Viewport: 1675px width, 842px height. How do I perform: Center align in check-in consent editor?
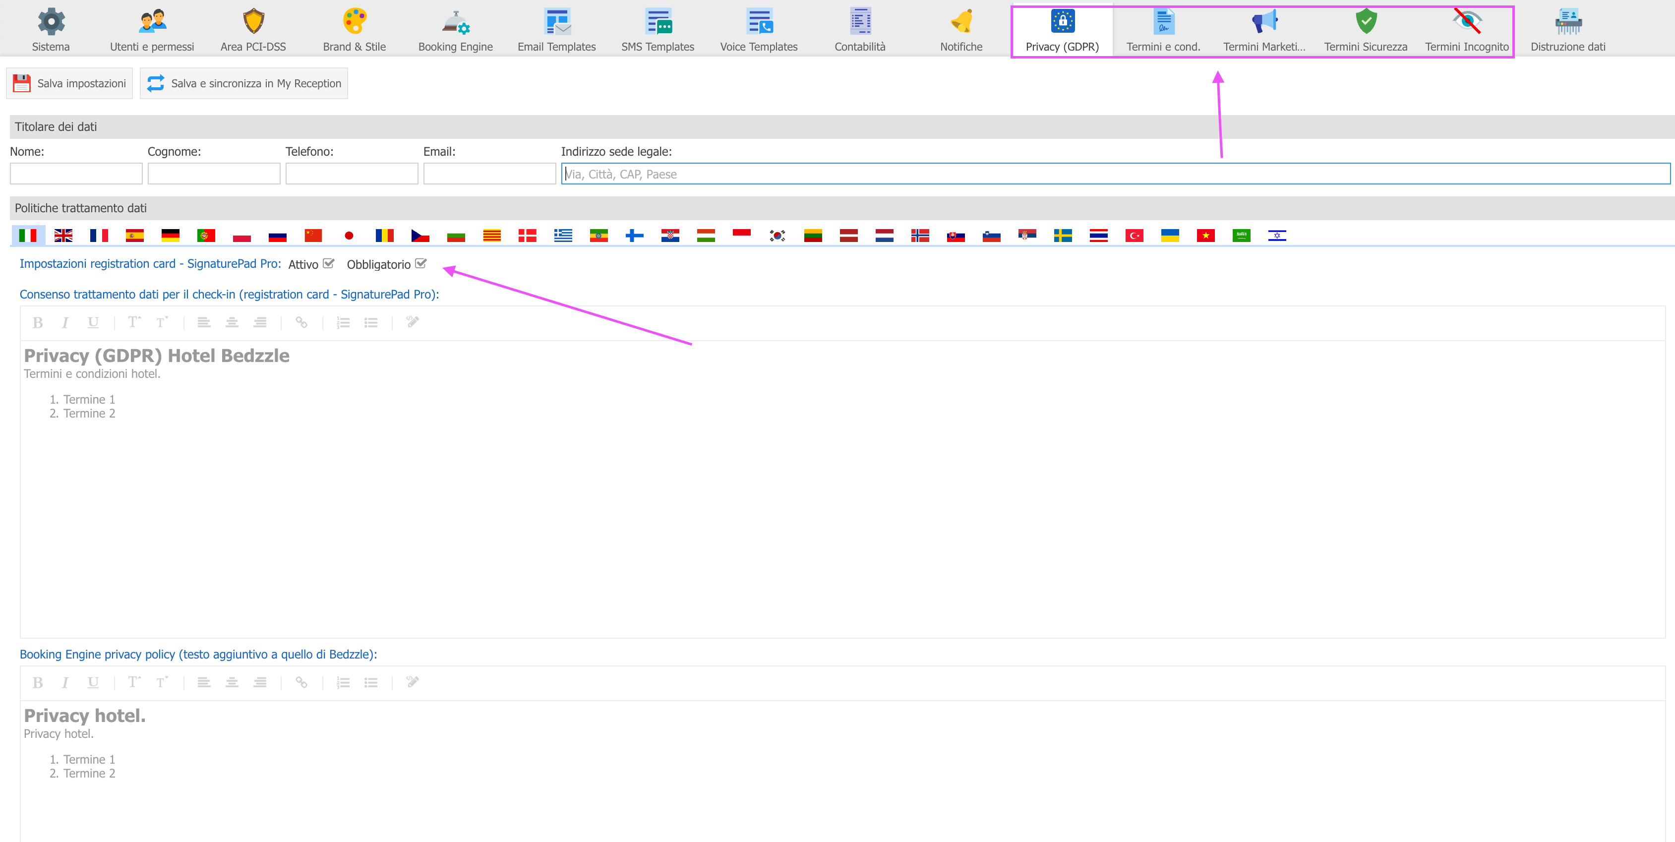232,322
